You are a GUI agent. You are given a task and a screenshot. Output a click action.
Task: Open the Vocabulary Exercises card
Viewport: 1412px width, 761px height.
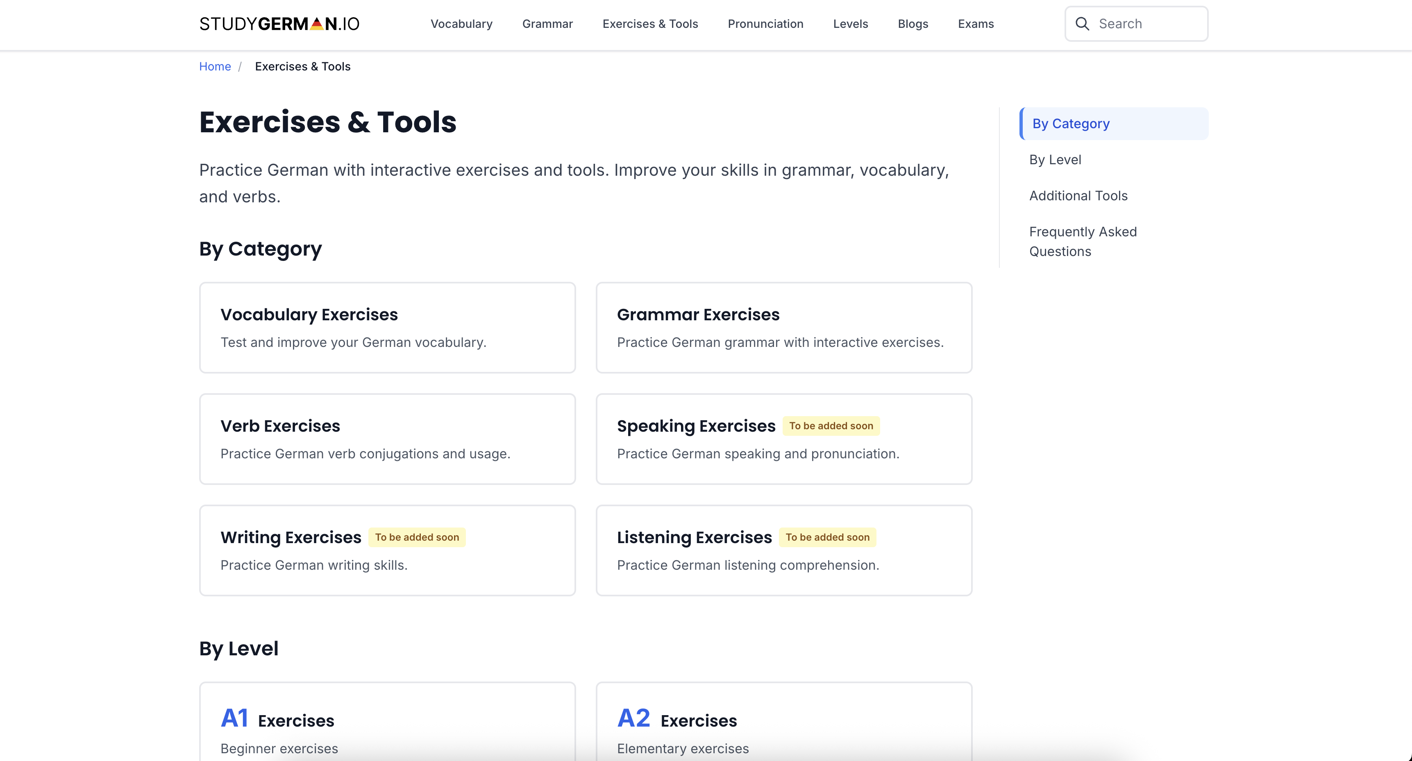387,327
